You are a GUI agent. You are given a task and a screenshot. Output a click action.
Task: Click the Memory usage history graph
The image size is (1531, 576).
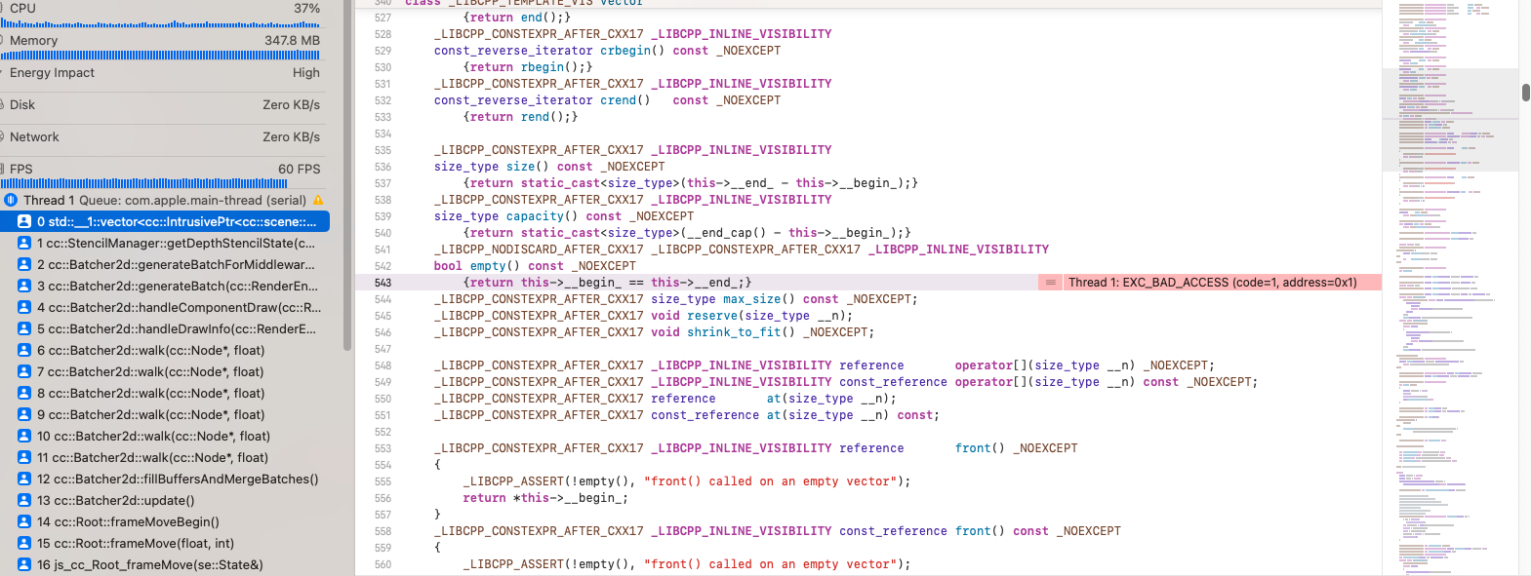(160, 56)
